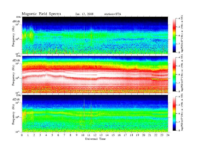Click the "Magnetic Field Spectra" plot title

pos(41,14)
